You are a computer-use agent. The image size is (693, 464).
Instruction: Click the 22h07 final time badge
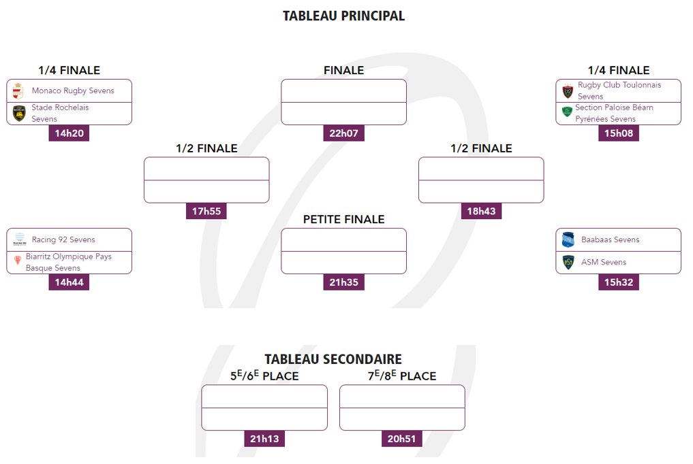click(343, 133)
